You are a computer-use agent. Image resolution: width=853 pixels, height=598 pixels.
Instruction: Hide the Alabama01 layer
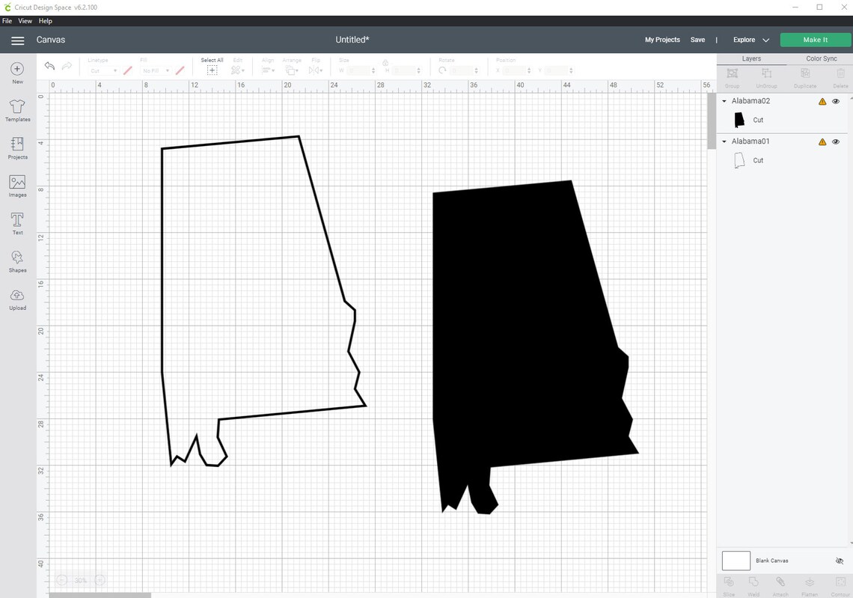[x=836, y=141]
